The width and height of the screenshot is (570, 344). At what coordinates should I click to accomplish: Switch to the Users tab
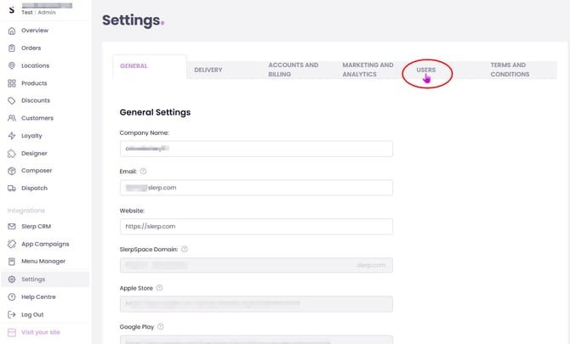tap(426, 70)
